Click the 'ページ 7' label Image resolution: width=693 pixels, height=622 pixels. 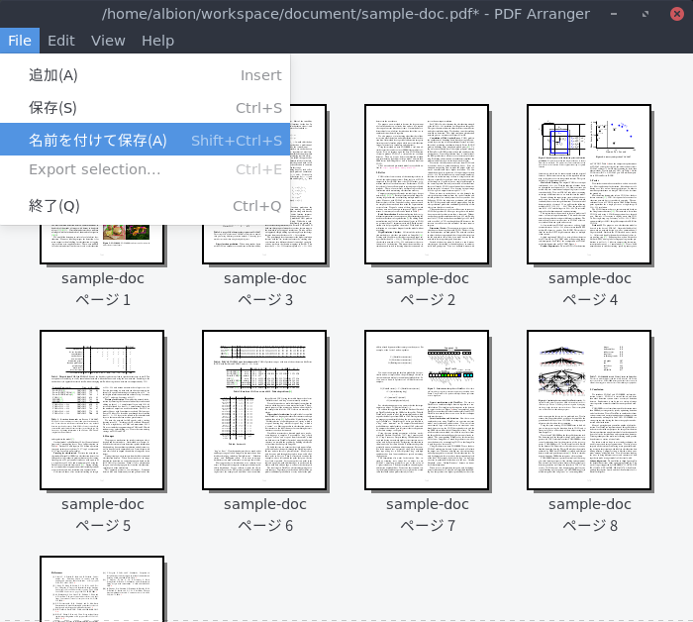(428, 526)
